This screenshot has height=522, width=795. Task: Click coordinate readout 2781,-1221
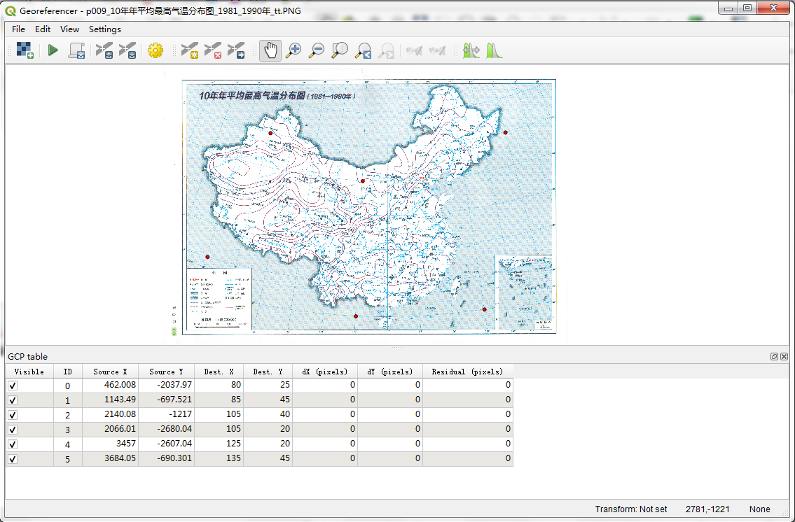tap(707, 509)
